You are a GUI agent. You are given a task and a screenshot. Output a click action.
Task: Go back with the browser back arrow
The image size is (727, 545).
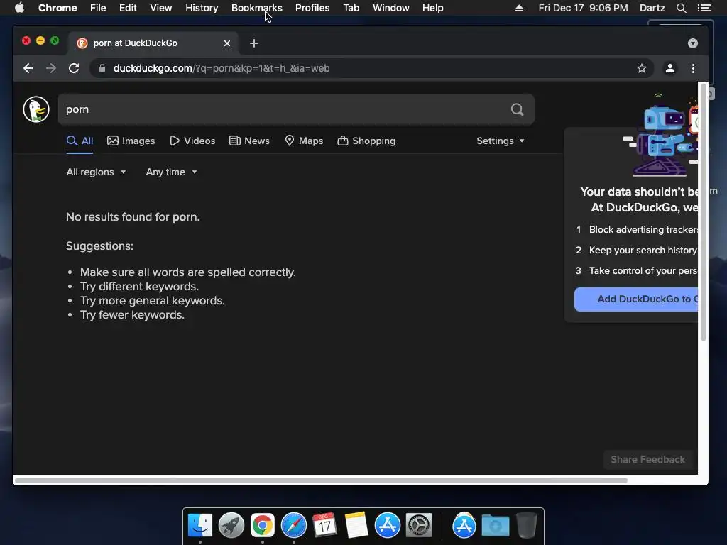pos(28,68)
